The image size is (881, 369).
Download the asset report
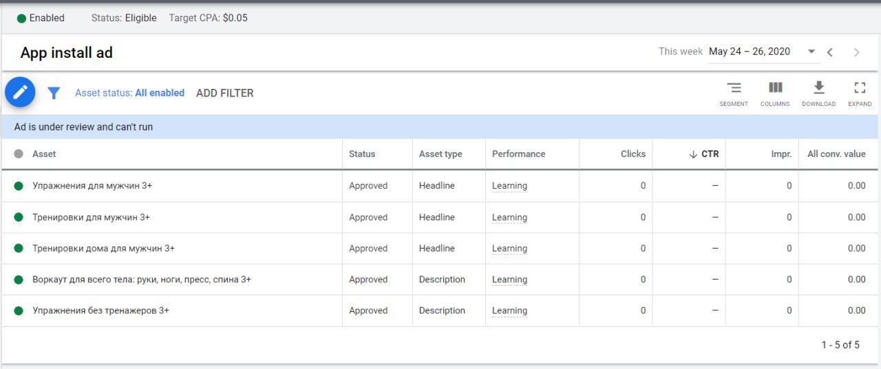818,94
